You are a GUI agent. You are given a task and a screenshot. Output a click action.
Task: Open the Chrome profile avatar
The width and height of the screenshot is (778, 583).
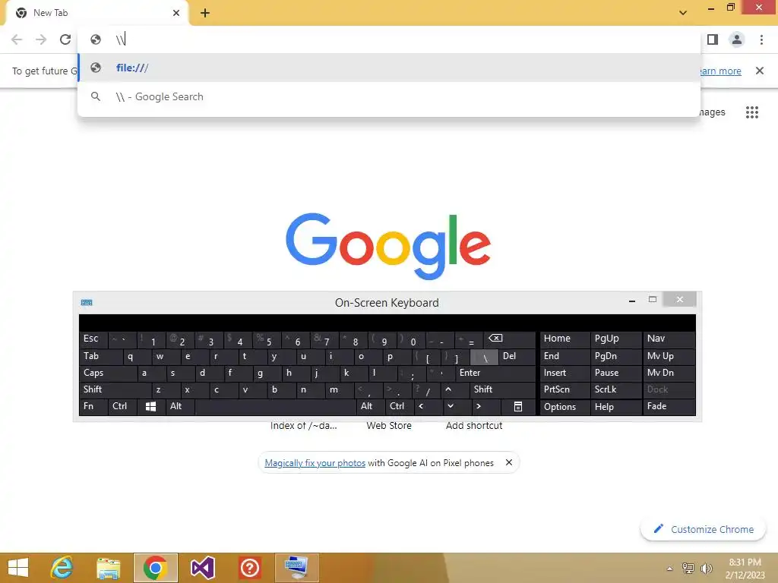(737, 39)
